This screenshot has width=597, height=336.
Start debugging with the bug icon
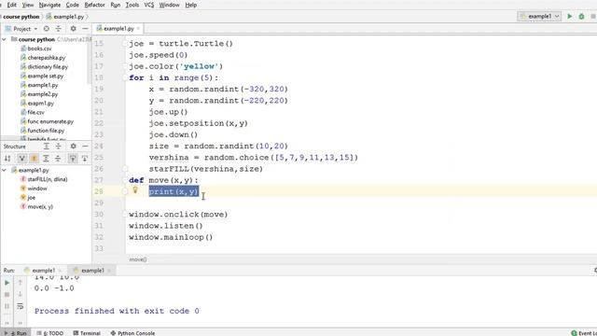[581, 17]
